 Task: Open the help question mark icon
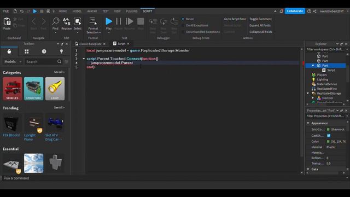309,11
